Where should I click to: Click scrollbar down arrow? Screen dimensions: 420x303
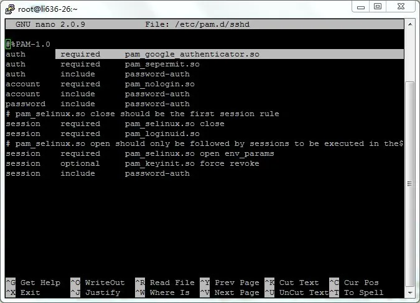(x=410, y=292)
